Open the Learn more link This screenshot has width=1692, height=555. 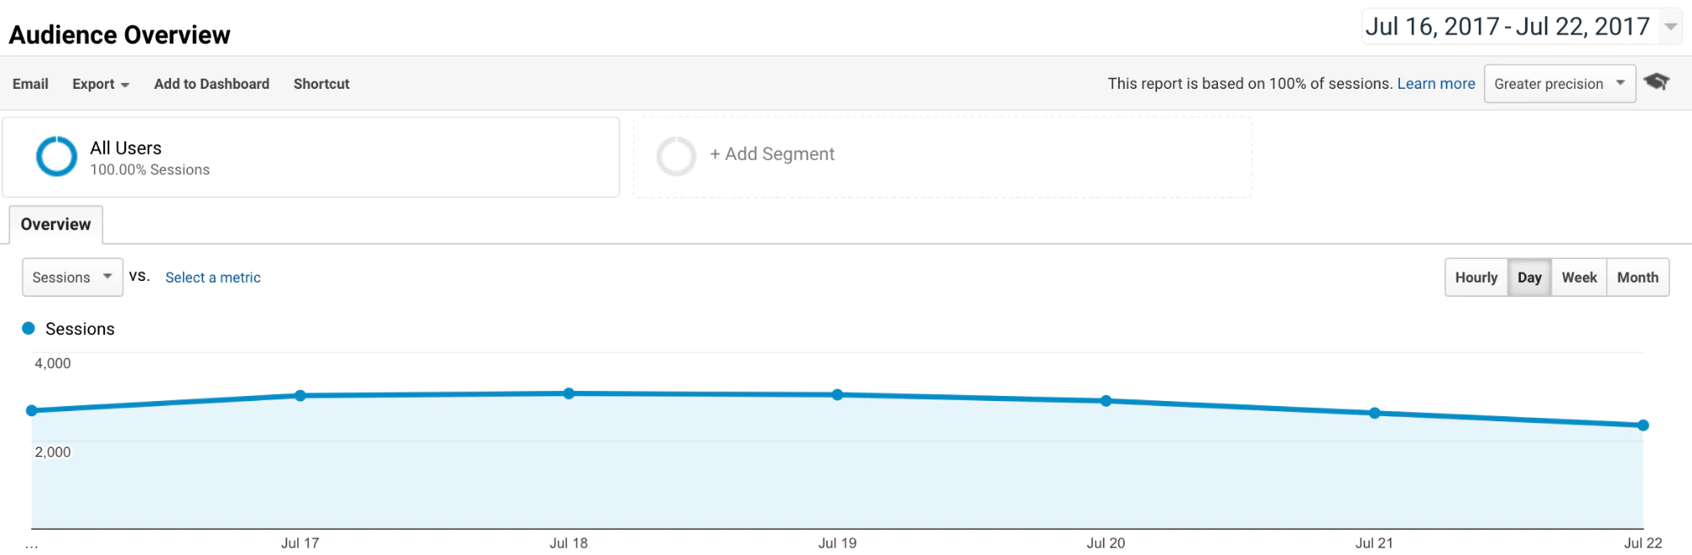[x=1436, y=84]
